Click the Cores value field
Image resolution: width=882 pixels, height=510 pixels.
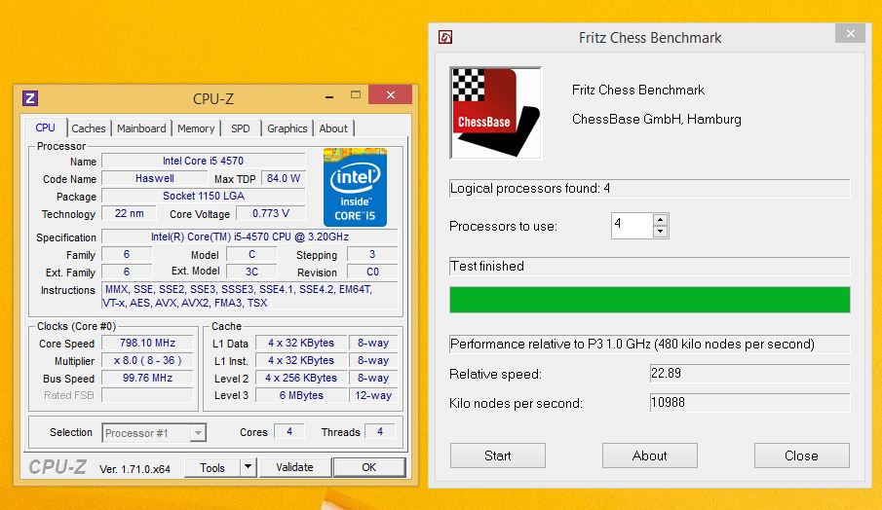point(289,431)
